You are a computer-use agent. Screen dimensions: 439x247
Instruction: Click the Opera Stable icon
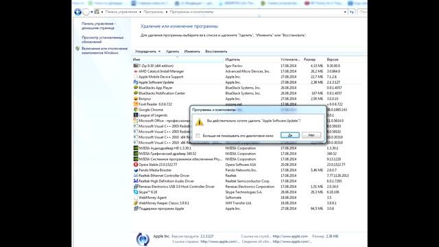coord(136,165)
